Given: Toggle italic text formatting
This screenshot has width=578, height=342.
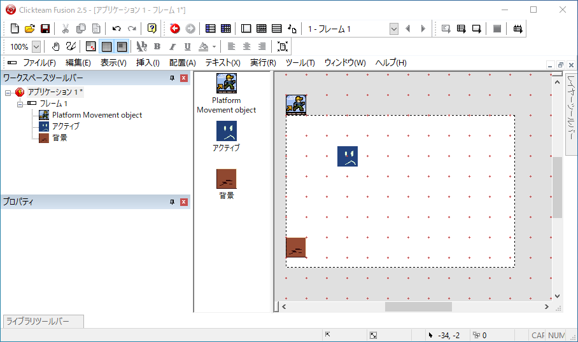Looking at the screenshot, I should click(x=172, y=47).
